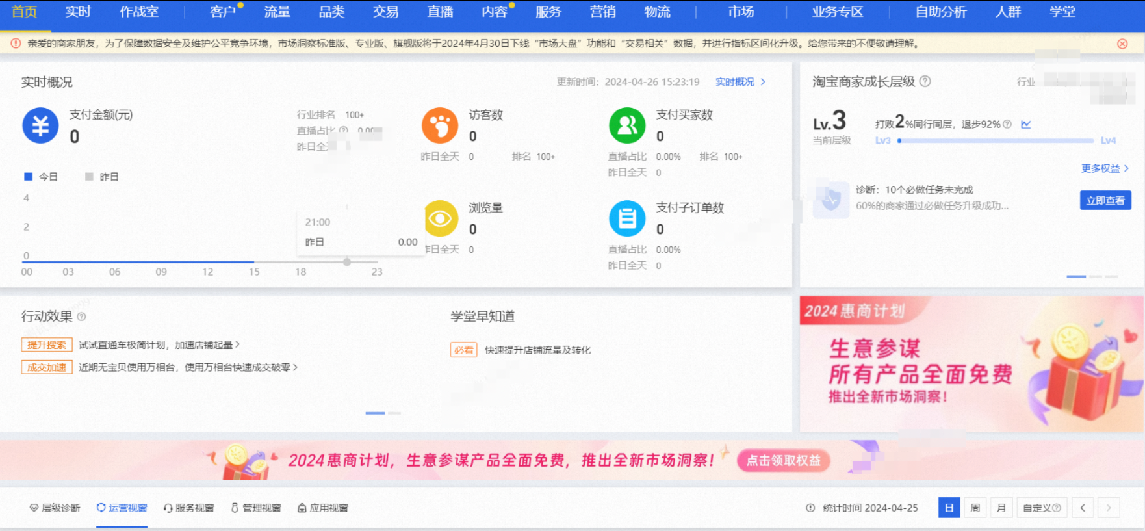
Task: Click the 成交加速 tag
Action: [47, 367]
